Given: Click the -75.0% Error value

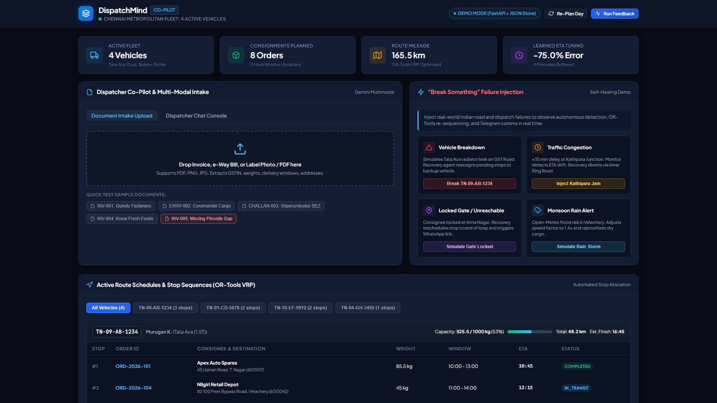Looking at the screenshot, I should coord(558,55).
